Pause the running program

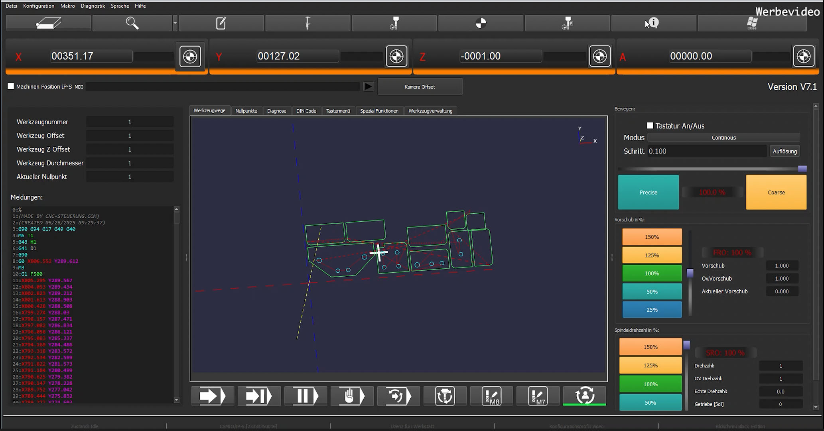[x=305, y=396]
